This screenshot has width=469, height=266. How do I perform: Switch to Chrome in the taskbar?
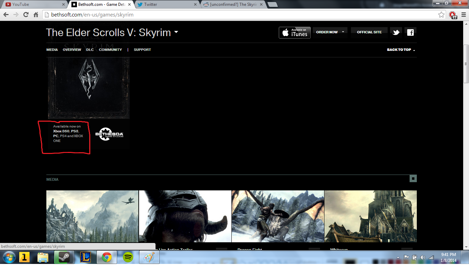click(x=106, y=257)
